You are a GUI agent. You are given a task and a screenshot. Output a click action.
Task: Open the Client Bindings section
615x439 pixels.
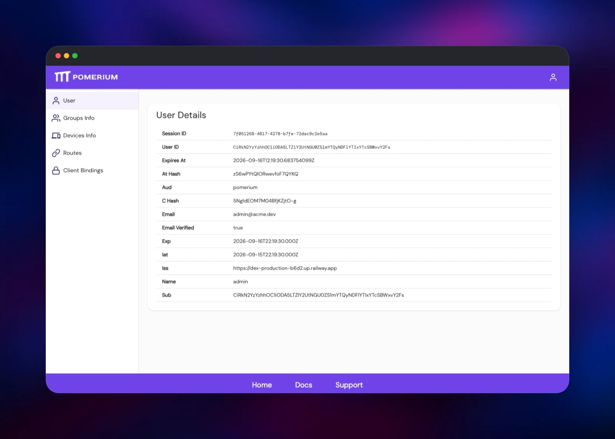pos(92,170)
